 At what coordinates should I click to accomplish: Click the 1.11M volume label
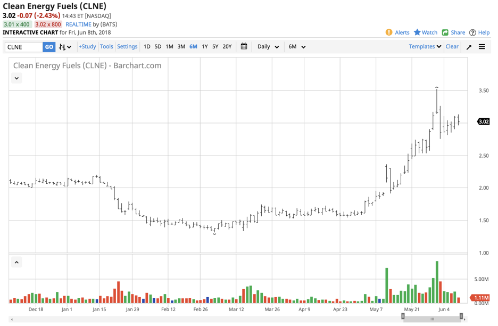(x=480, y=298)
